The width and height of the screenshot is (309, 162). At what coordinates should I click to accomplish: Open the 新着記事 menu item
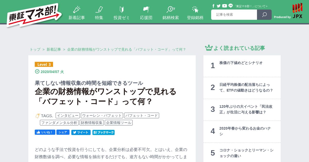[77, 17]
